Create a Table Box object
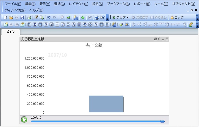This screenshot has height=127, width=199. 40,24
